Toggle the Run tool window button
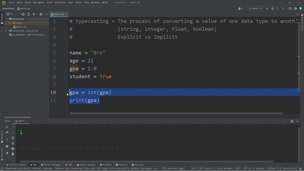 (x=34, y=165)
